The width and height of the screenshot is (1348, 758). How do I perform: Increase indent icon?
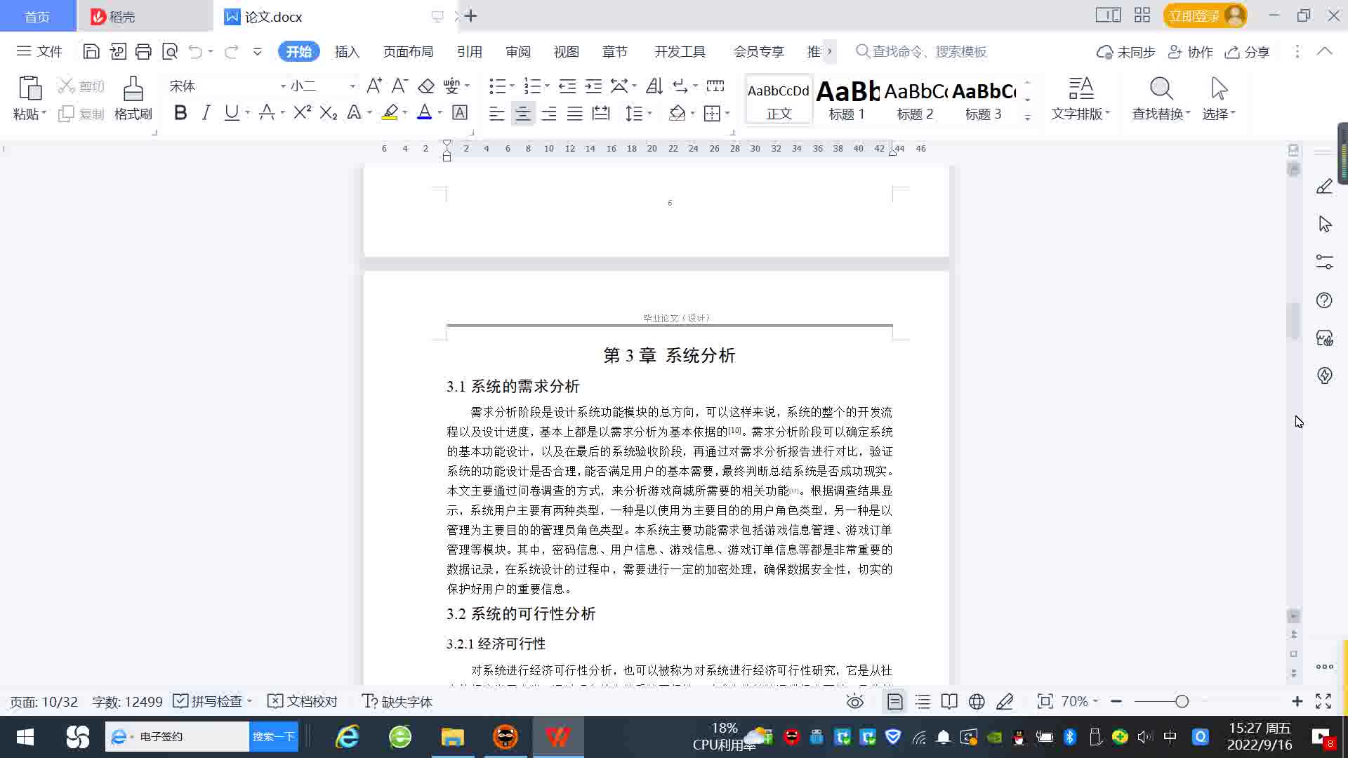(x=593, y=86)
